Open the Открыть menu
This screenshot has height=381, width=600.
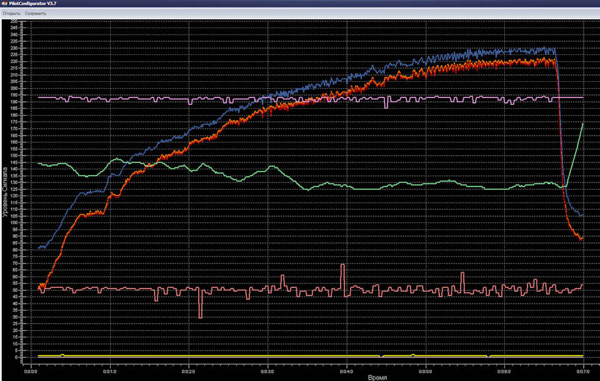11,13
